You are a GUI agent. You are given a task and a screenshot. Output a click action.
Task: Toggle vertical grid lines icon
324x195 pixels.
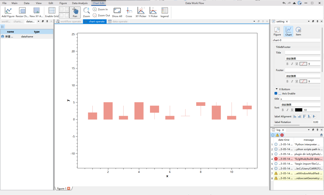[67, 9]
